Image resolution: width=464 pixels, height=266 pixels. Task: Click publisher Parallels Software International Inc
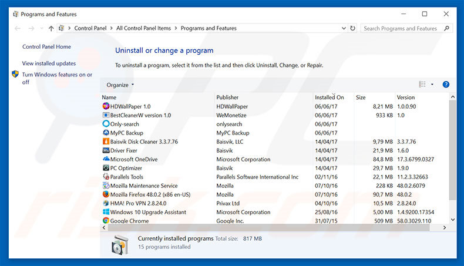(257, 177)
